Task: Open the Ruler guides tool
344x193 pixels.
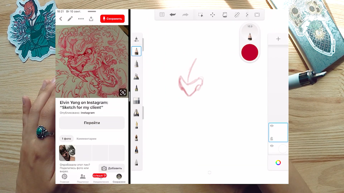Action: click(237, 15)
